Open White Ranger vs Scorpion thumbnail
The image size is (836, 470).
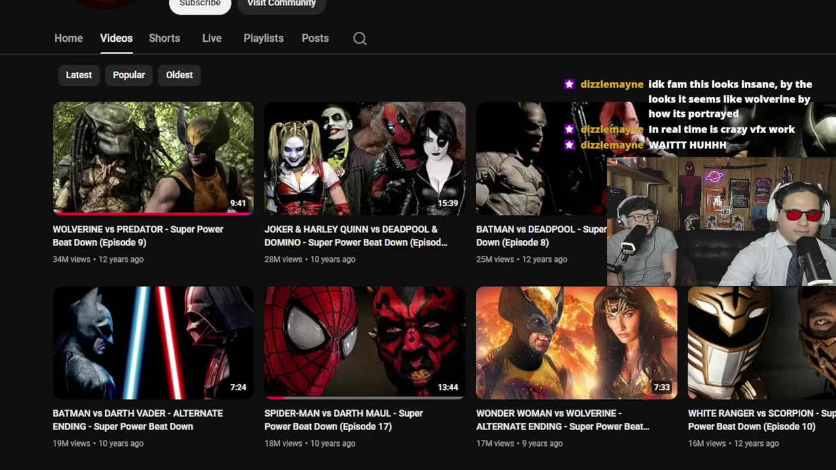[762, 343]
